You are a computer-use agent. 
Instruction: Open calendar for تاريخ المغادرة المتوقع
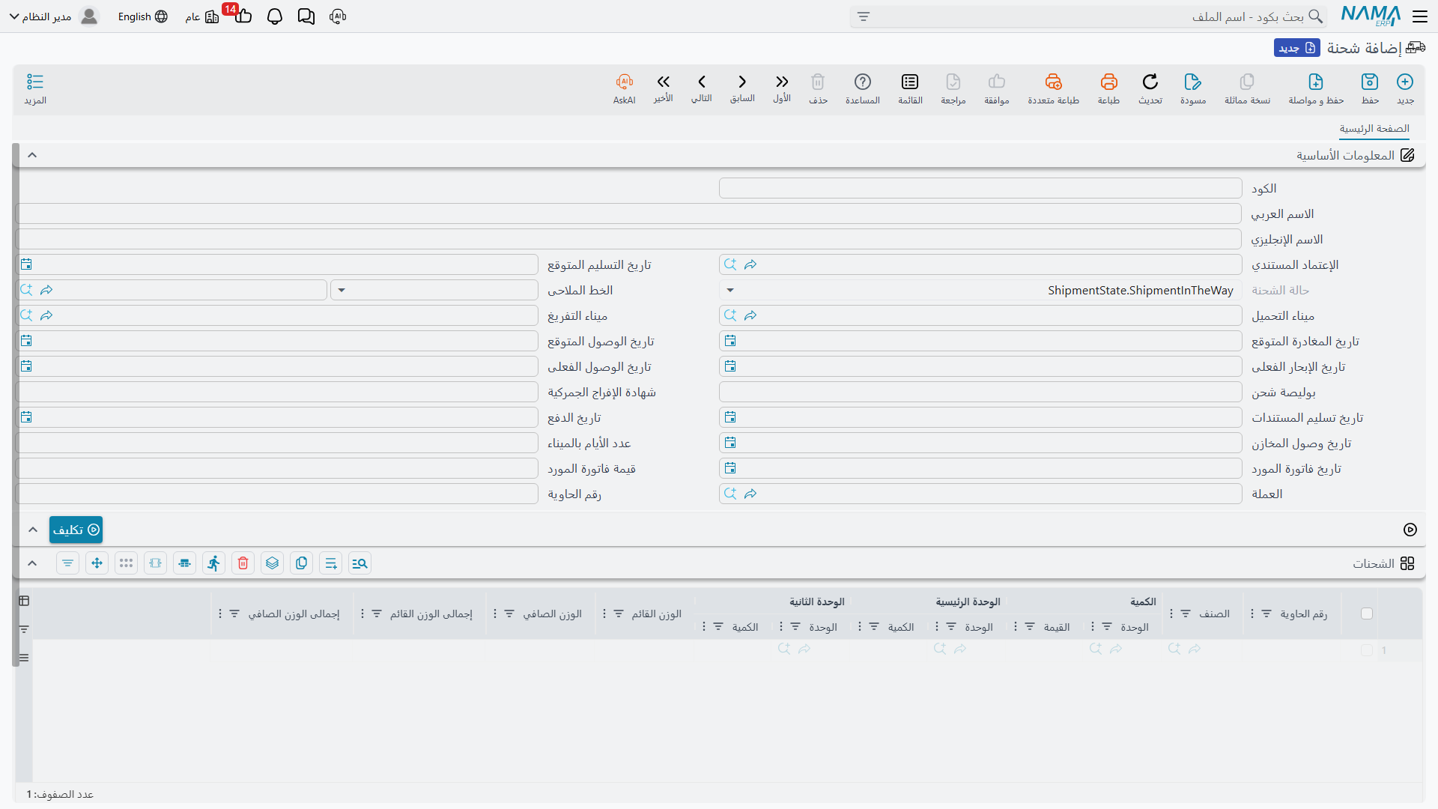(730, 341)
